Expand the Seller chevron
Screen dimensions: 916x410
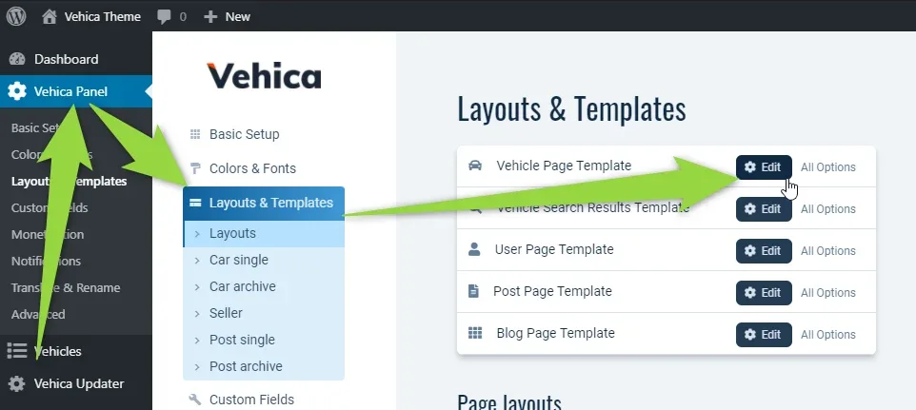tap(197, 314)
